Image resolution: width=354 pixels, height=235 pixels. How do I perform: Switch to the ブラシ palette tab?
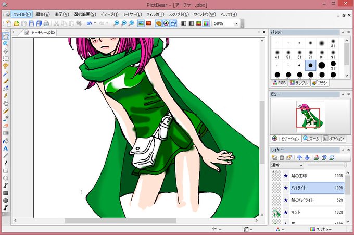pos(320,83)
